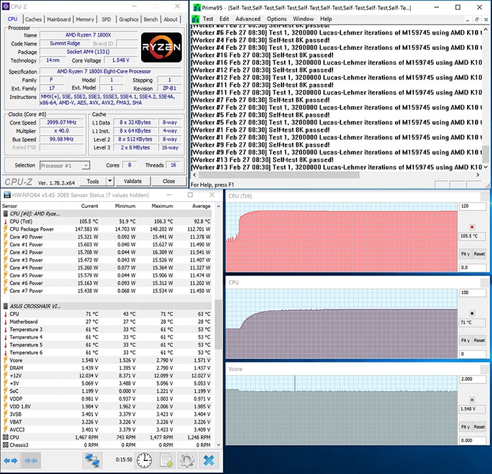
Task: Click the CPU-Z Tools button
Action: [x=92, y=181]
